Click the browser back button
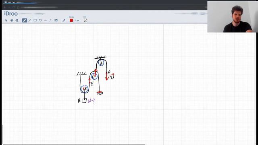 [5, 7]
